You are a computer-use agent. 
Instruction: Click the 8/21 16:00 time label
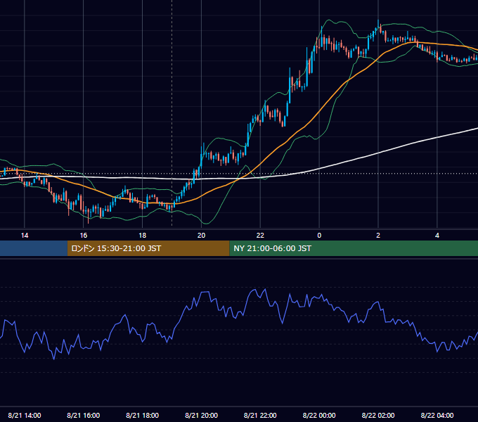tap(83, 415)
